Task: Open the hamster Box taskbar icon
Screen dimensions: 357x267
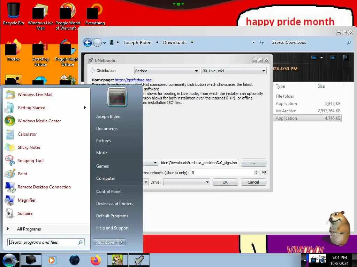Action: (117, 260)
